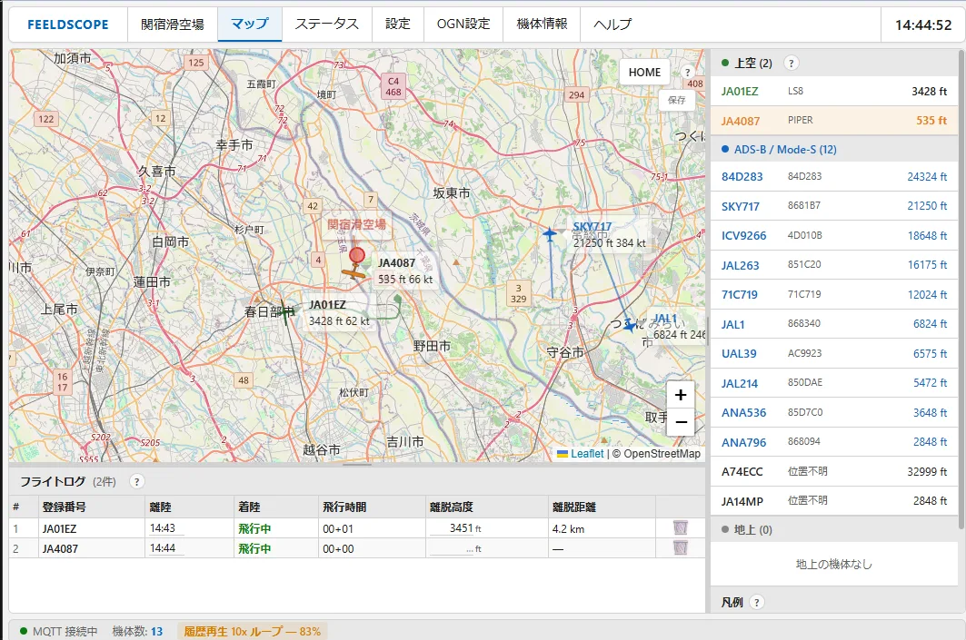Click the red airfield pin at 関宿滑空場

point(357,256)
